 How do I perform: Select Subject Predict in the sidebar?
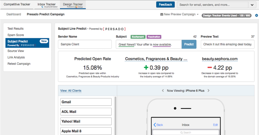(x=27, y=43)
